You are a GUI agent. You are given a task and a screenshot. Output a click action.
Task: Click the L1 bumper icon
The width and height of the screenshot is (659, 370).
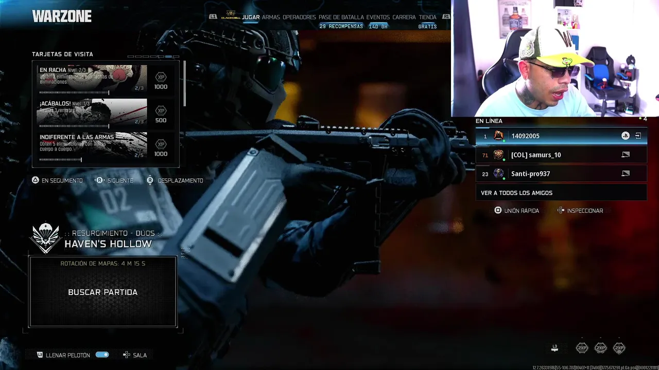pos(213,17)
